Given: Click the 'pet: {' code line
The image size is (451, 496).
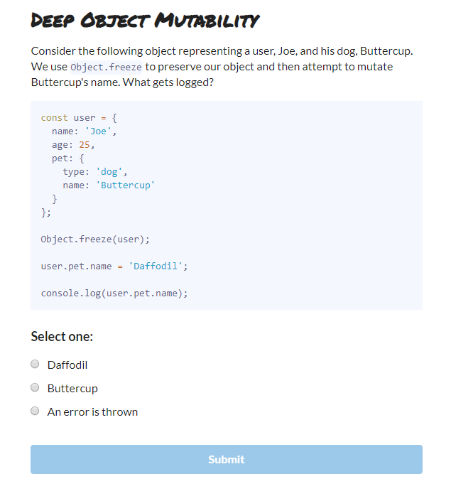Looking at the screenshot, I should point(67,158).
